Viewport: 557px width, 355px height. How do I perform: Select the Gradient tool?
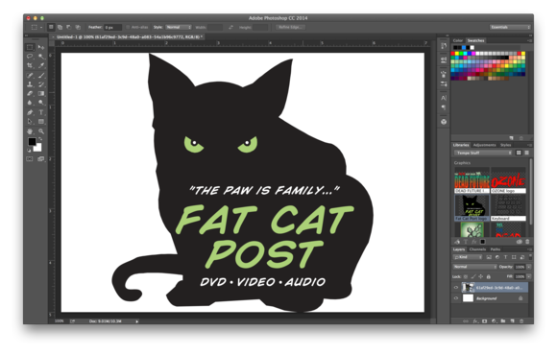41,94
